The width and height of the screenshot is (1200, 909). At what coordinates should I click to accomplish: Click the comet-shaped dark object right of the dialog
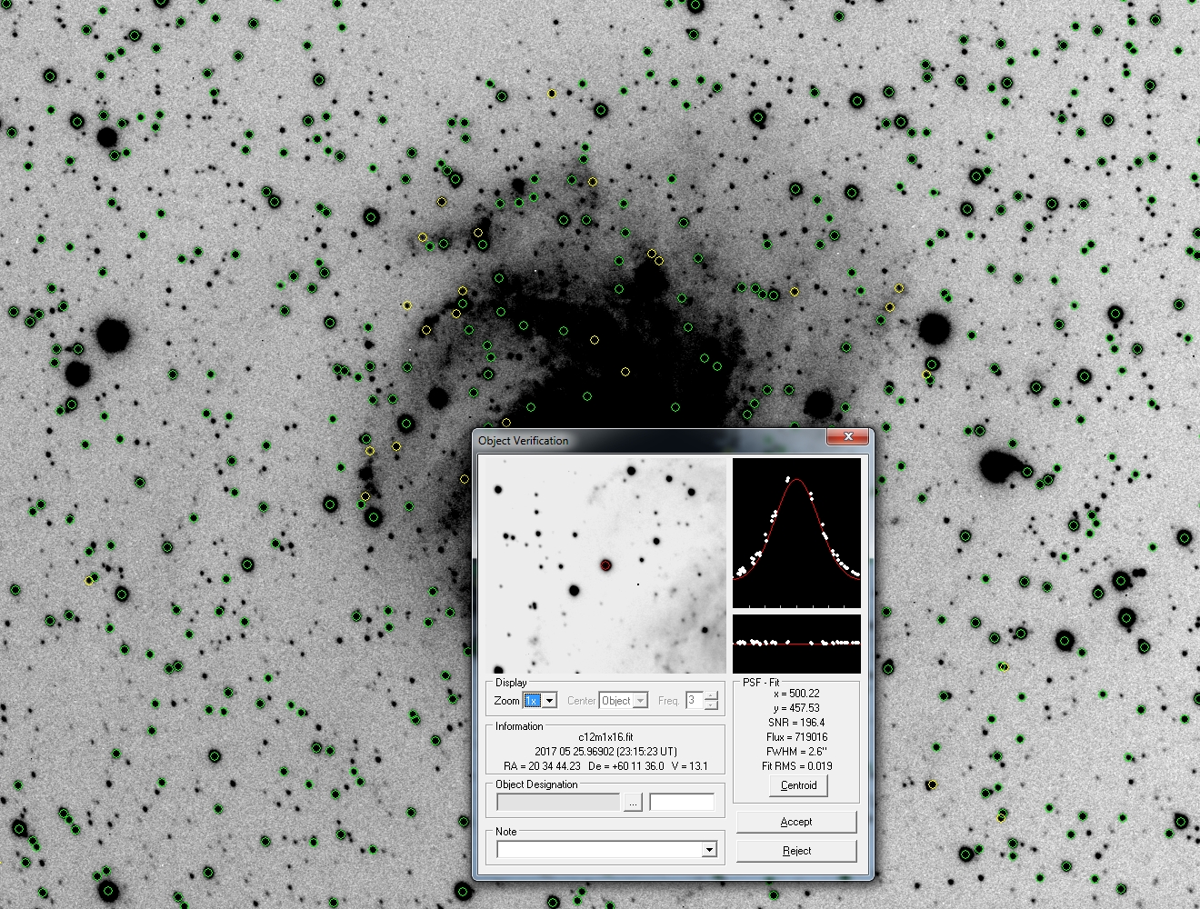tap(998, 465)
